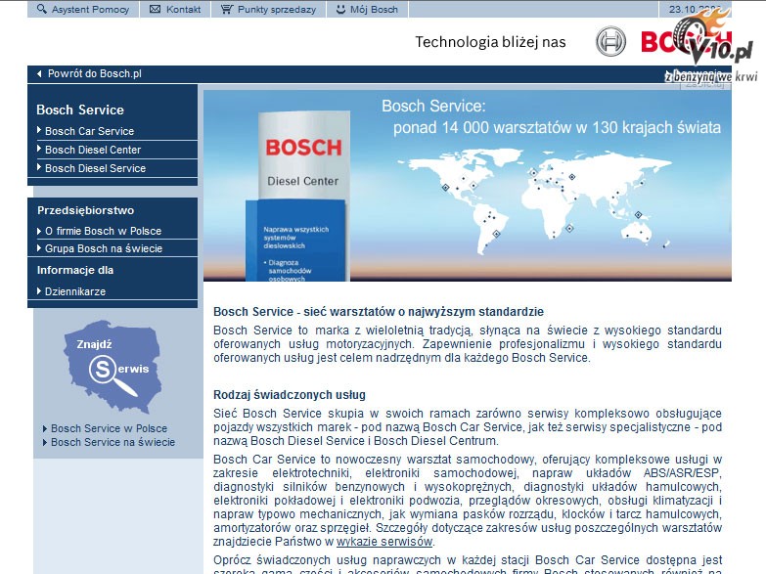The image size is (766, 574).
Task: Click the Rodzaj świadczonych usług heading
Action: (x=290, y=395)
